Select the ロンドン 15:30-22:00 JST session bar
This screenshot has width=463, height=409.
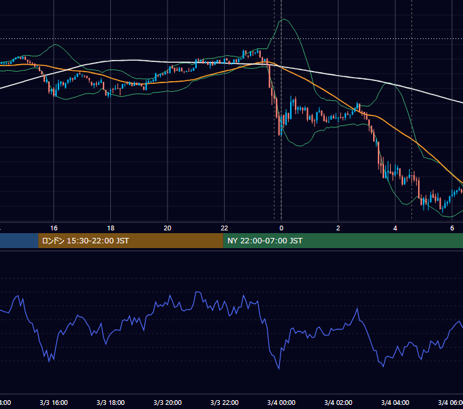131,241
